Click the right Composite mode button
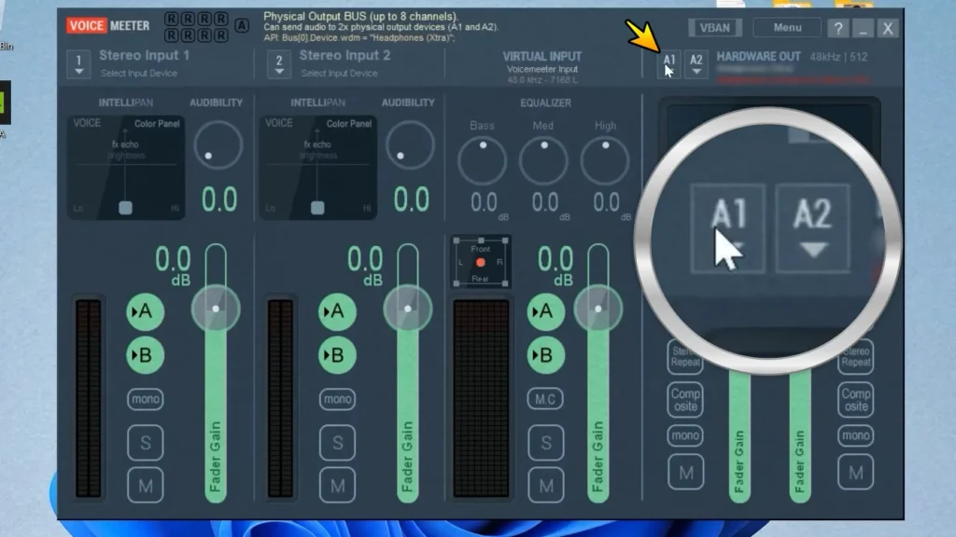Image resolution: width=956 pixels, height=537 pixels. (856, 400)
